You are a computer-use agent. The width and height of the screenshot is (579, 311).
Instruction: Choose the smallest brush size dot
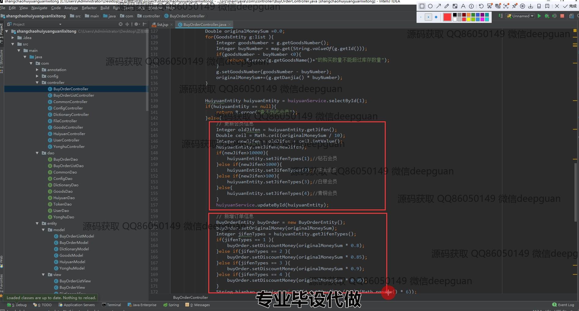421,17
